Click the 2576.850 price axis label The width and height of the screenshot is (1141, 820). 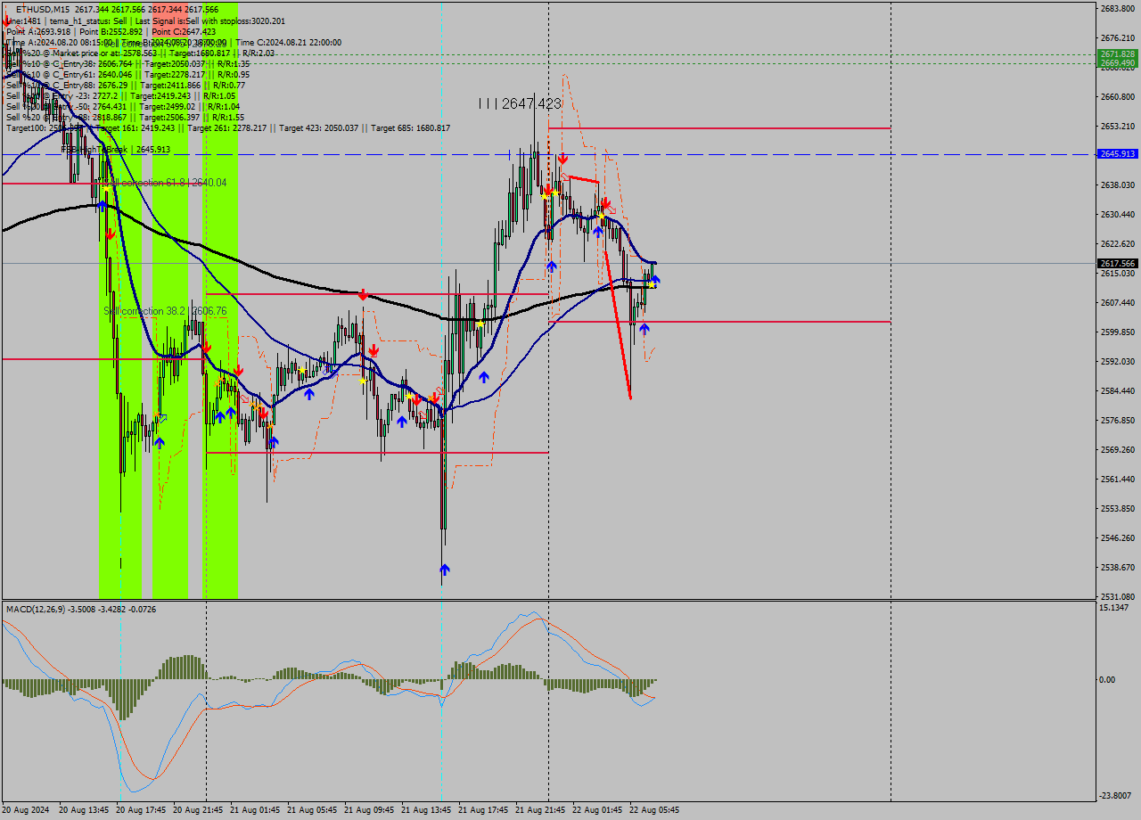(1118, 420)
